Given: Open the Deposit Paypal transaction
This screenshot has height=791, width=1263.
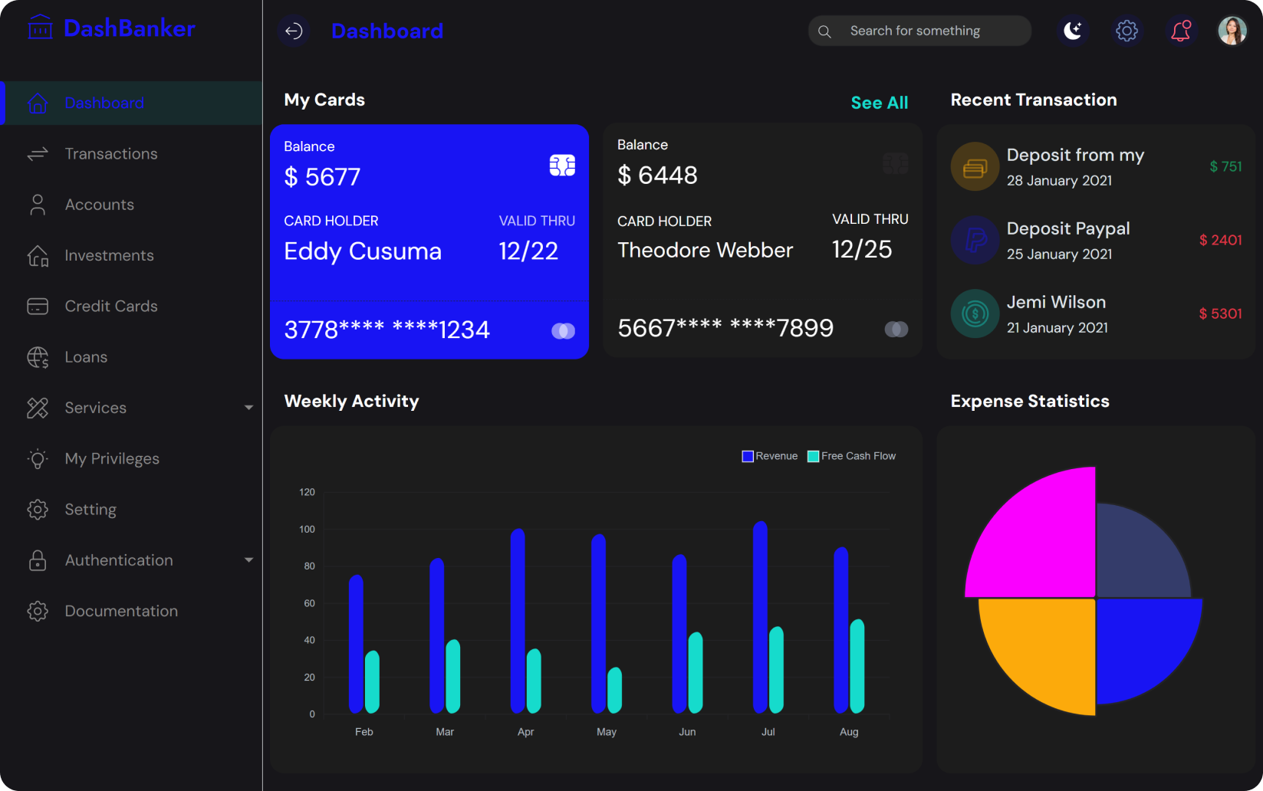Looking at the screenshot, I should 1067,240.
